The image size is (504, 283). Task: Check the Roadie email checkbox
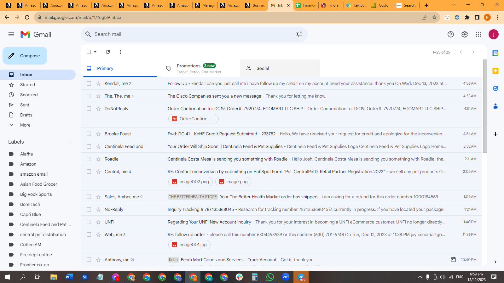[89, 159]
